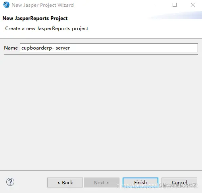Focus the Name input field
The width and height of the screenshot is (202, 193).
(109, 48)
